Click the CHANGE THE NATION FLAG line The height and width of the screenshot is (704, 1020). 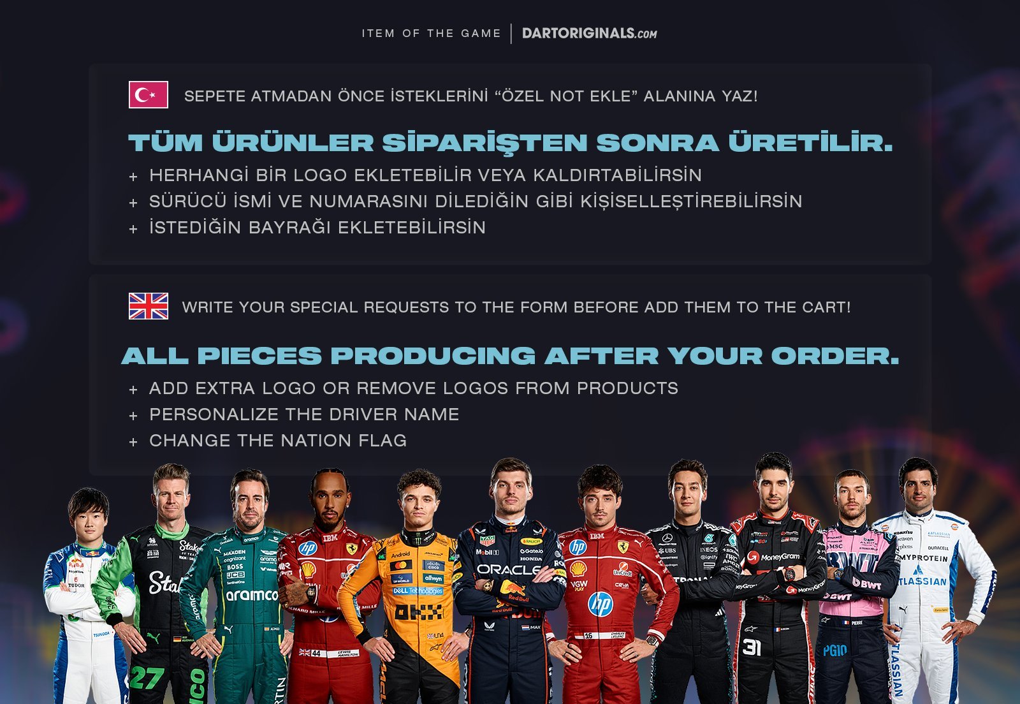[x=278, y=441]
